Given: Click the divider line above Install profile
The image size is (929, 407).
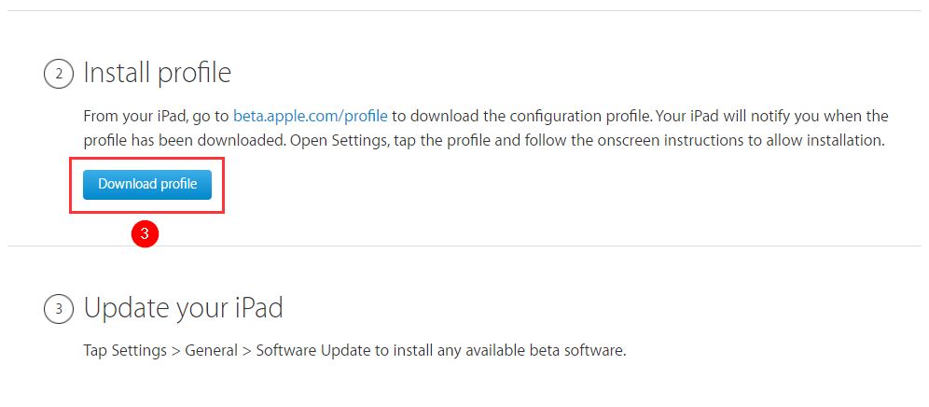Looking at the screenshot, I should pos(464,10).
